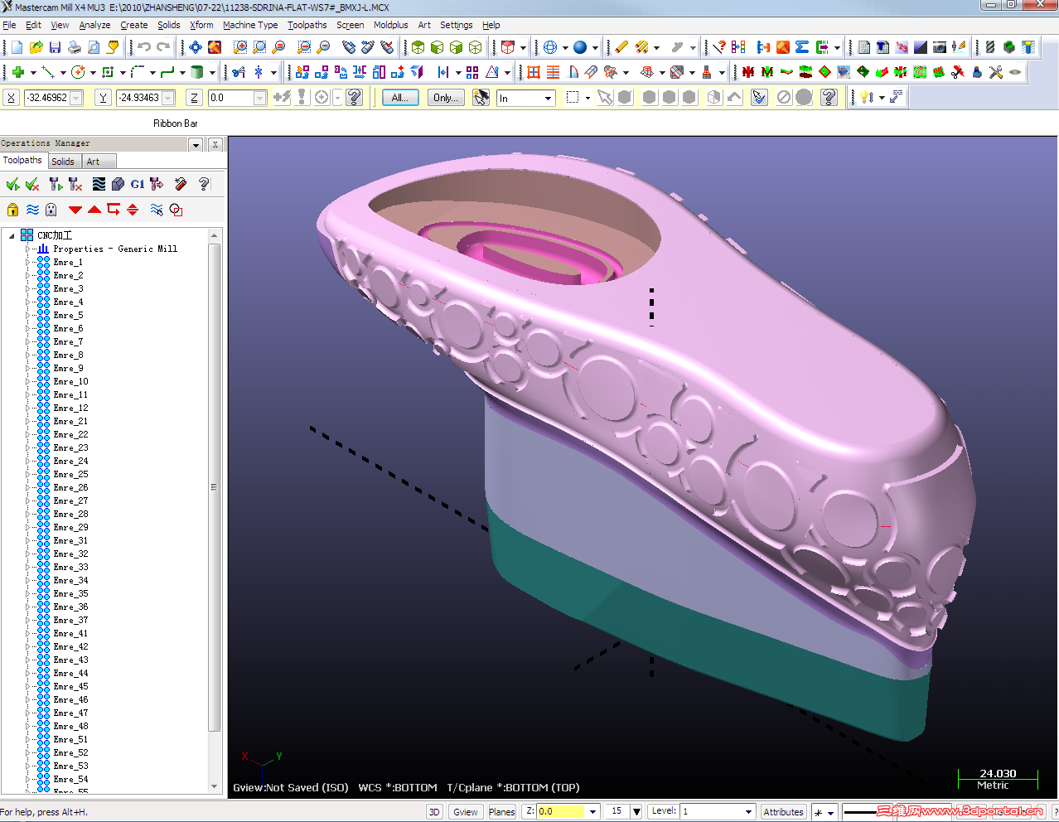Expand the Properties - Generic Mill node
Screen dimensions: 1059x822
(x=27, y=249)
